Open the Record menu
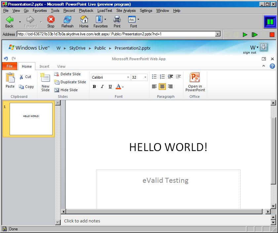278x233 pixels. 69,11
